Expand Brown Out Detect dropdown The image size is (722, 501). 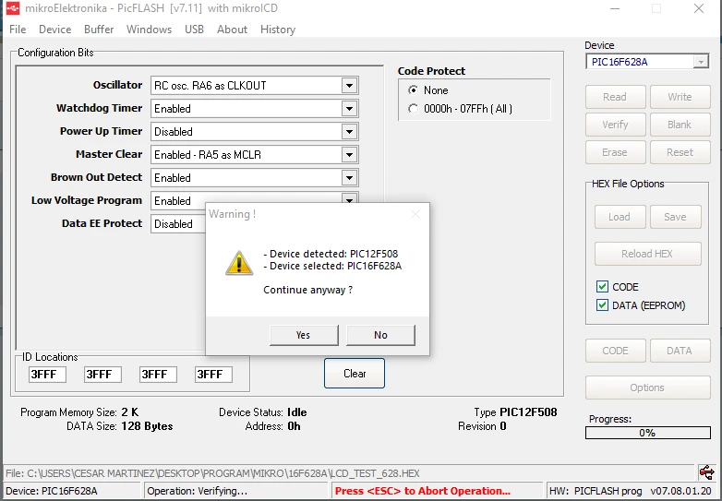349,177
